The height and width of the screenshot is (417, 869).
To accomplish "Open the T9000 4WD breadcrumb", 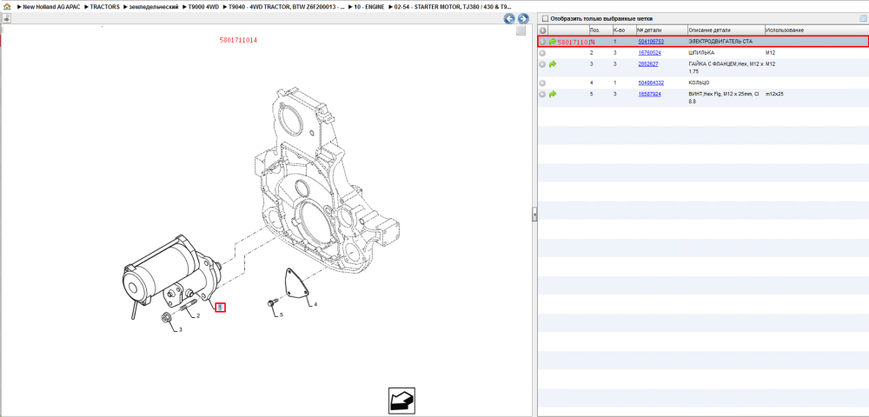I will point(202,7).
